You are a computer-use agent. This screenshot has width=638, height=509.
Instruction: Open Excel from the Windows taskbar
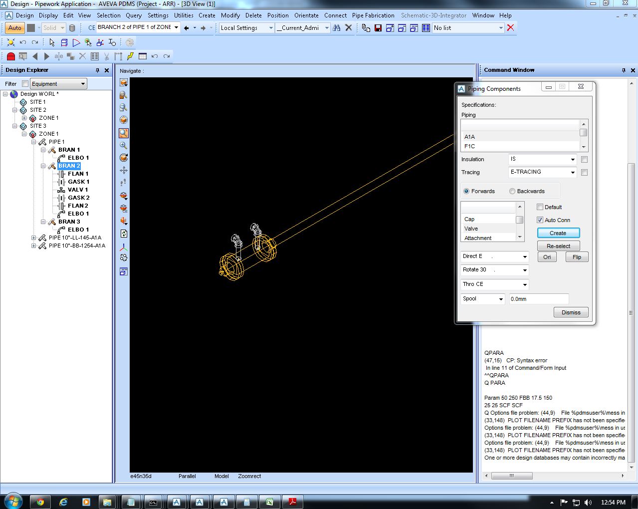pos(269,502)
